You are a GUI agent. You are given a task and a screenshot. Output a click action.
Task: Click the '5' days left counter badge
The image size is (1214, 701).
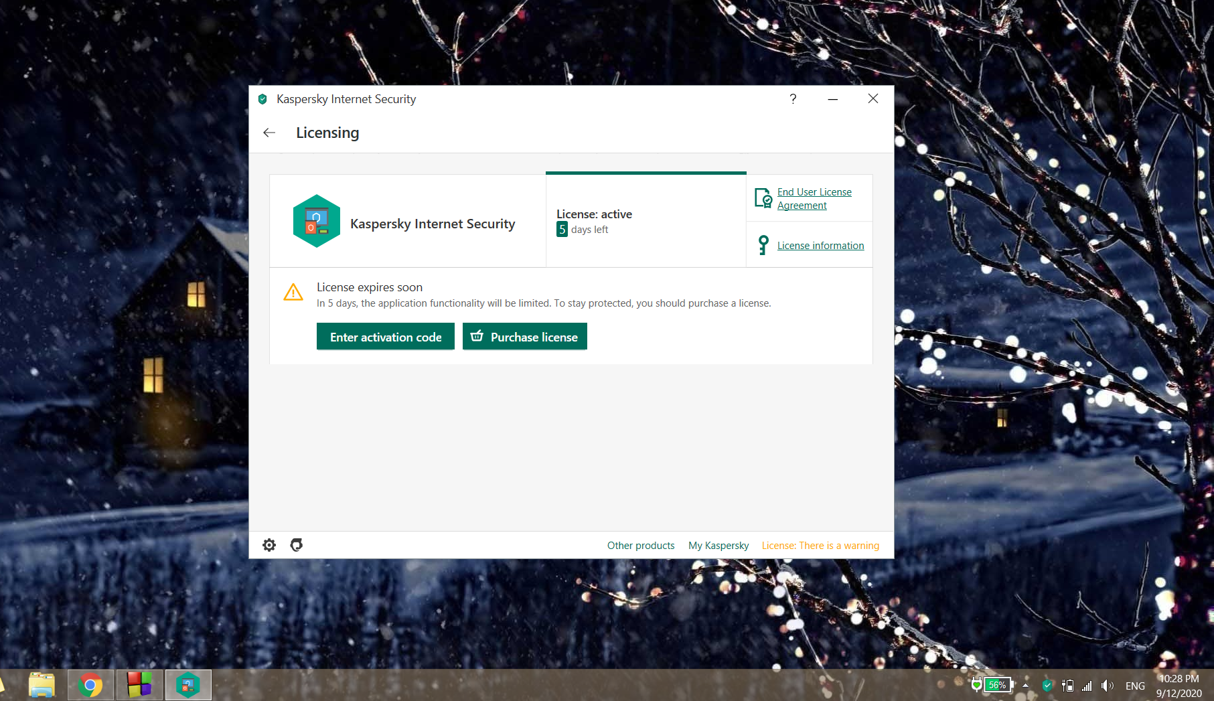[562, 230]
